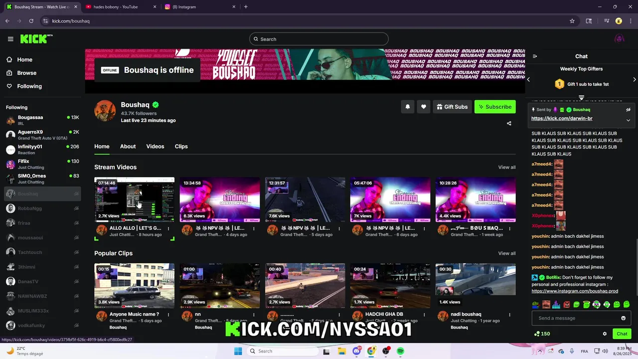This screenshot has width=638, height=359.
Task: Switch to hades bobony YouTube tab
Action: click(x=120, y=6)
